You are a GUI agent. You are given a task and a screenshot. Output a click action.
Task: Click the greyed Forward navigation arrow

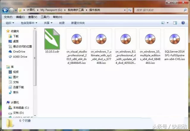point(12,10)
